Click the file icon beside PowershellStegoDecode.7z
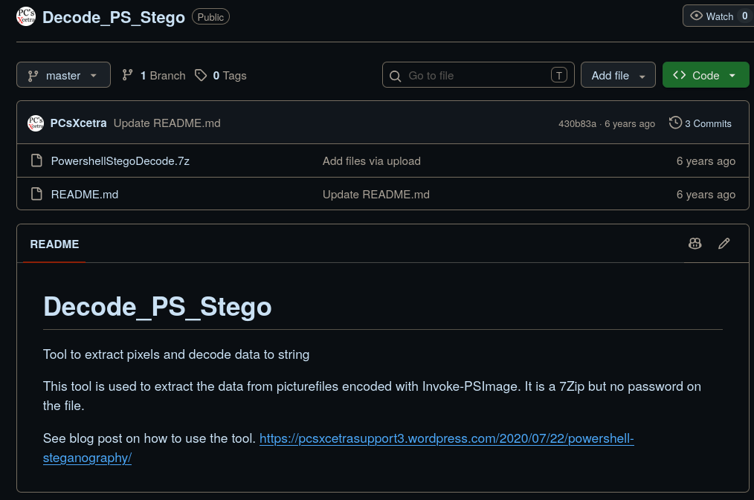 (36, 160)
